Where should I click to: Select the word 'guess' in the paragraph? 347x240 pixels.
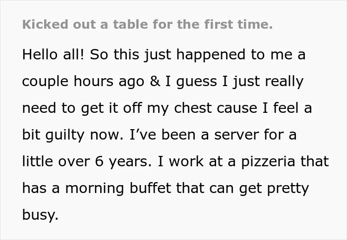(196, 82)
